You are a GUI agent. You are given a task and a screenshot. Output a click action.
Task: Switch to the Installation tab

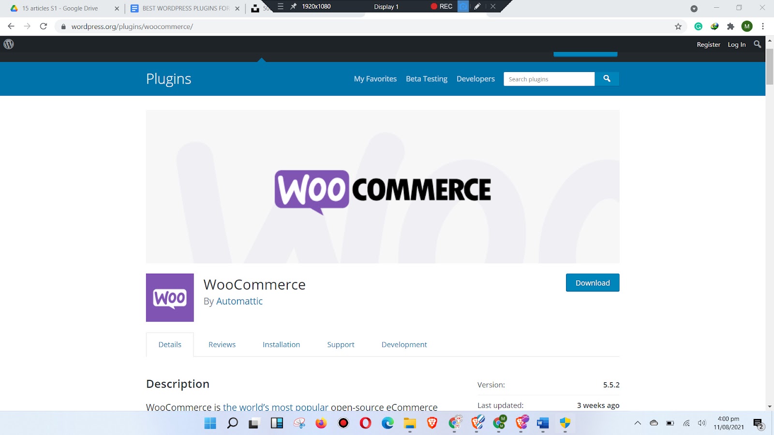point(281,345)
